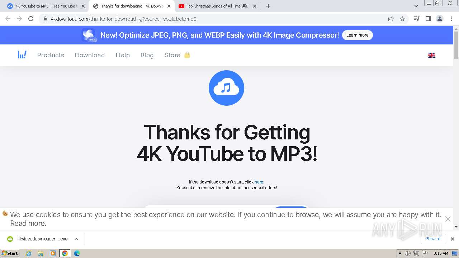Dismiss the cookie notice with the X
This screenshot has height=258, width=459.
[448, 219]
